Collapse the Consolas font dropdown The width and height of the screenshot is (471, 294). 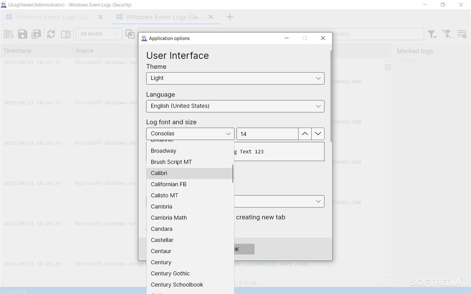pos(190,134)
